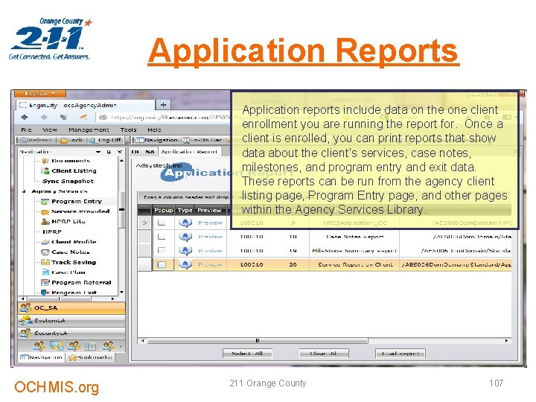Open the Firefox menu dropdown
The height and width of the screenshot is (402, 536).
(40, 93)
